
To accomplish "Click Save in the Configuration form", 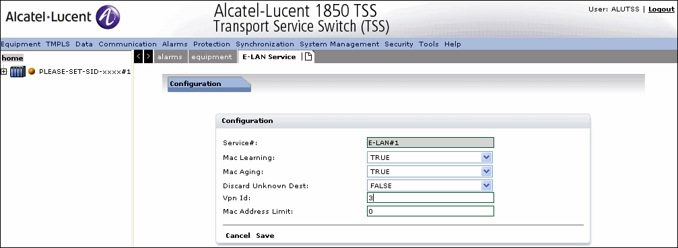I will (265, 235).
